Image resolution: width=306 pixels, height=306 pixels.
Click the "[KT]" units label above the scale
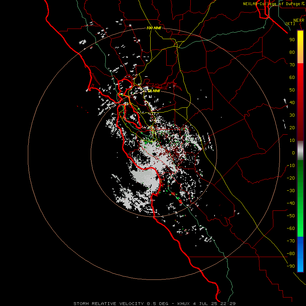[290, 23]
